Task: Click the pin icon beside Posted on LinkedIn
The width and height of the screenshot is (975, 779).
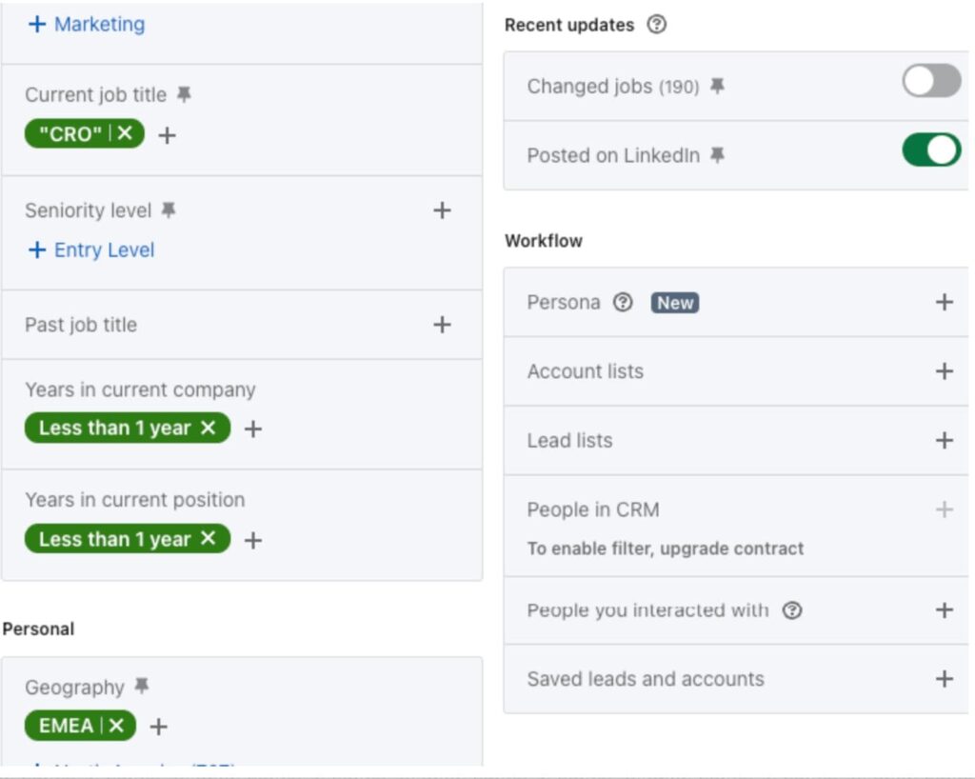Action: pyautogui.click(x=717, y=155)
